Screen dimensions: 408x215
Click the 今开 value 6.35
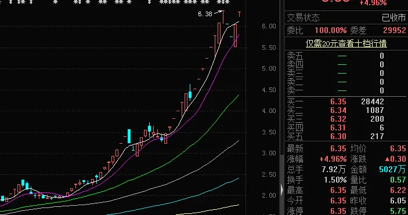338,201
